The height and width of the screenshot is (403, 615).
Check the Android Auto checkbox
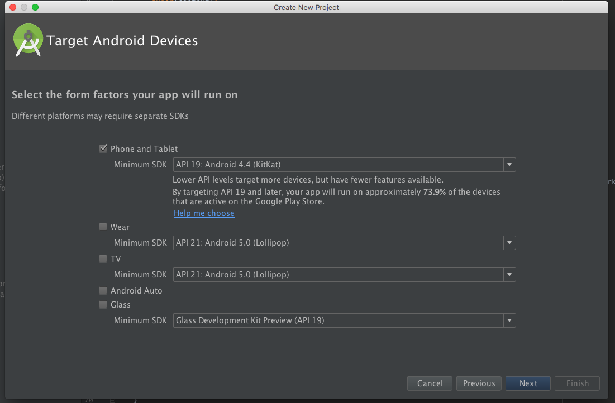point(103,290)
